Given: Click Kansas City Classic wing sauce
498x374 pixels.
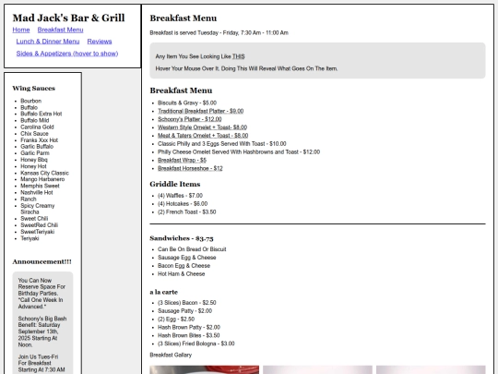Looking at the screenshot, I should pyautogui.click(x=44, y=173).
